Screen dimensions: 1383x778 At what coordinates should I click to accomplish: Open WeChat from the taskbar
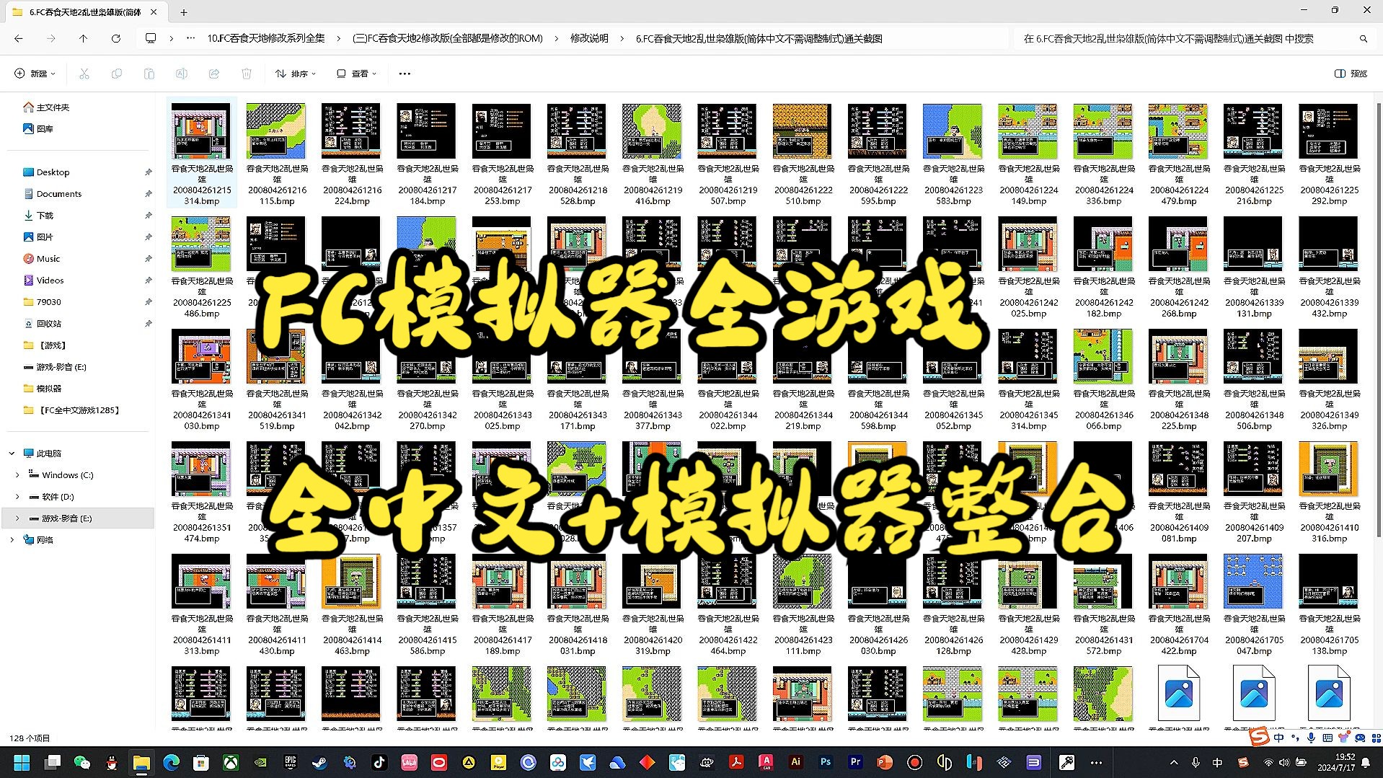coord(82,762)
